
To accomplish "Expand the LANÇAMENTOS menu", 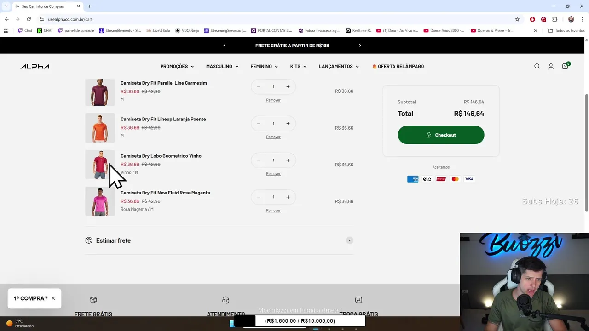I will click(x=339, y=66).
